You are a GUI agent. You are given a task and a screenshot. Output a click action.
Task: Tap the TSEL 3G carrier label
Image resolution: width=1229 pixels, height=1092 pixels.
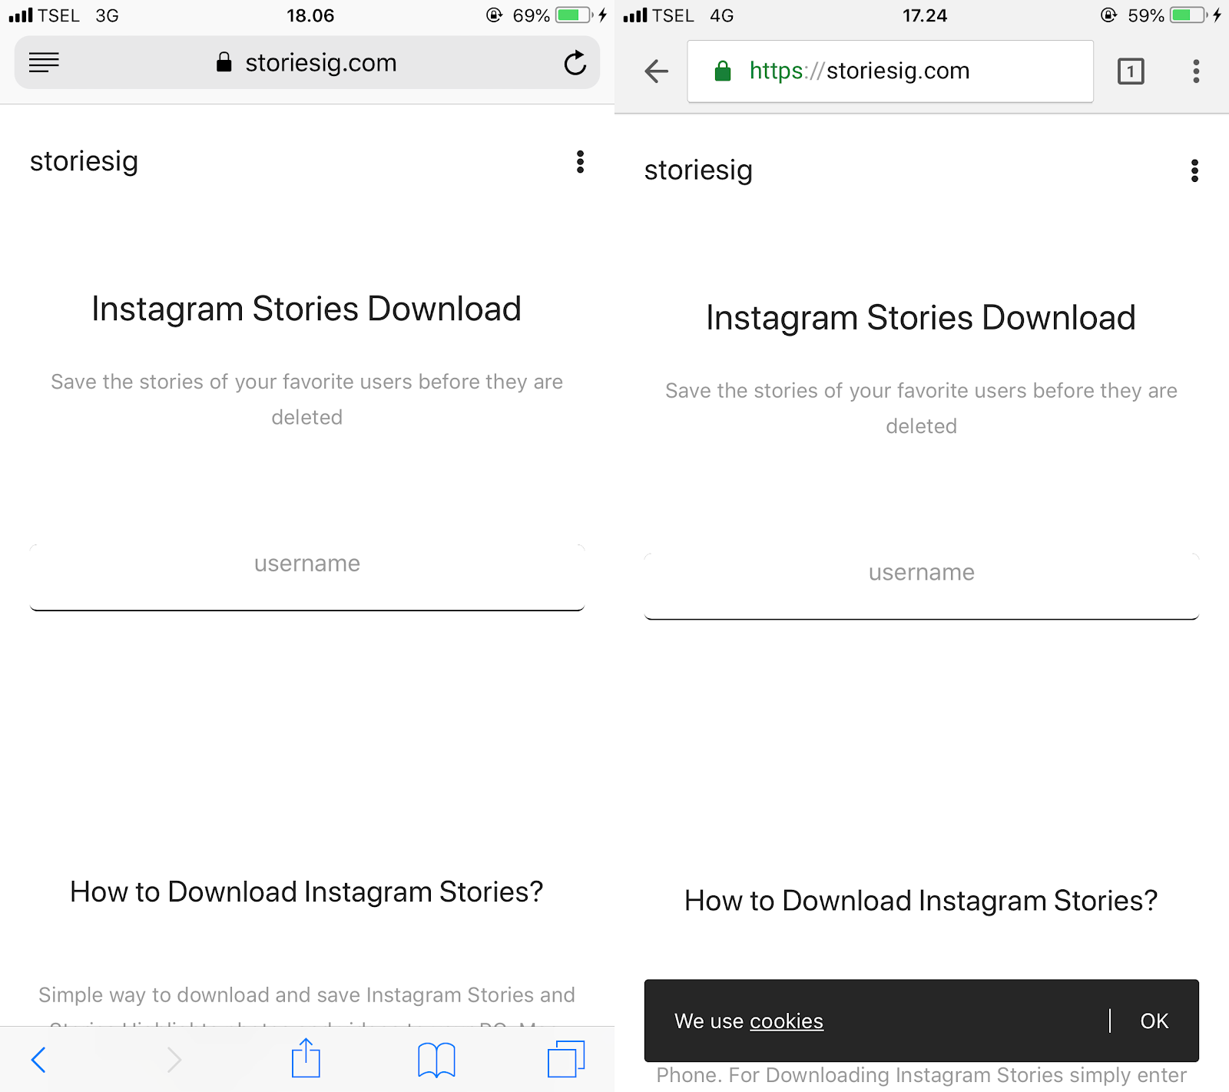point(78,16)
